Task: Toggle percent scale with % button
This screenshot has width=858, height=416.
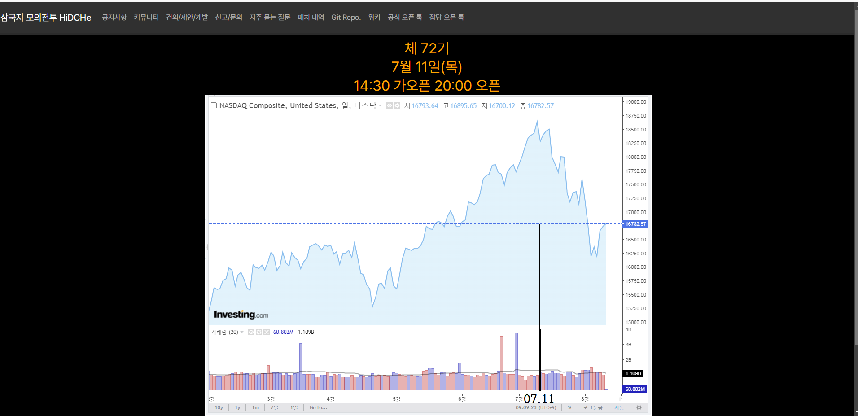Action: [x=569, y=407]
